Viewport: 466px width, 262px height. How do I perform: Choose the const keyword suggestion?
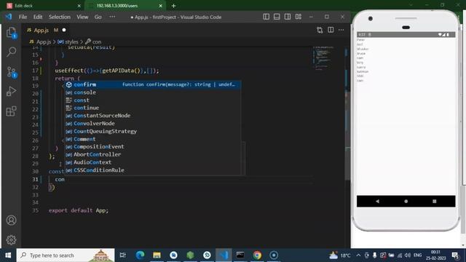(153, 100)
